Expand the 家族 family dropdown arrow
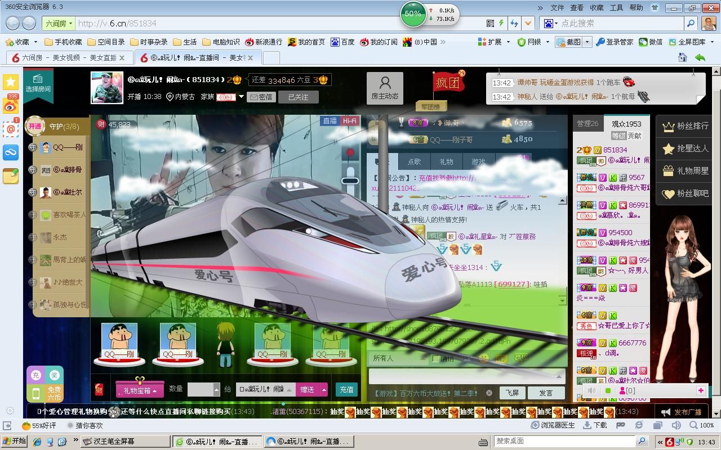This screenshot has height=450, width=721. pos(242,97)
